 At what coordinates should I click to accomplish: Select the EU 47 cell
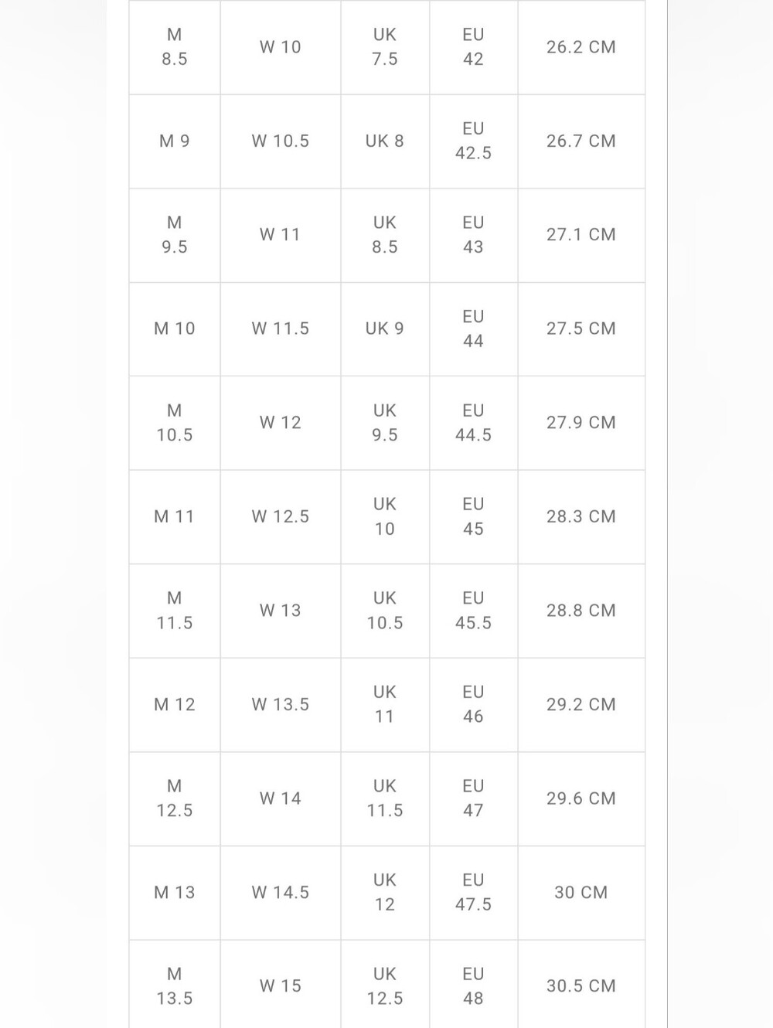(x=473, y=798)
